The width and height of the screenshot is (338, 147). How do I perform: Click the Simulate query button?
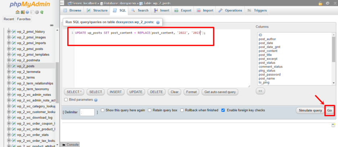310,111
